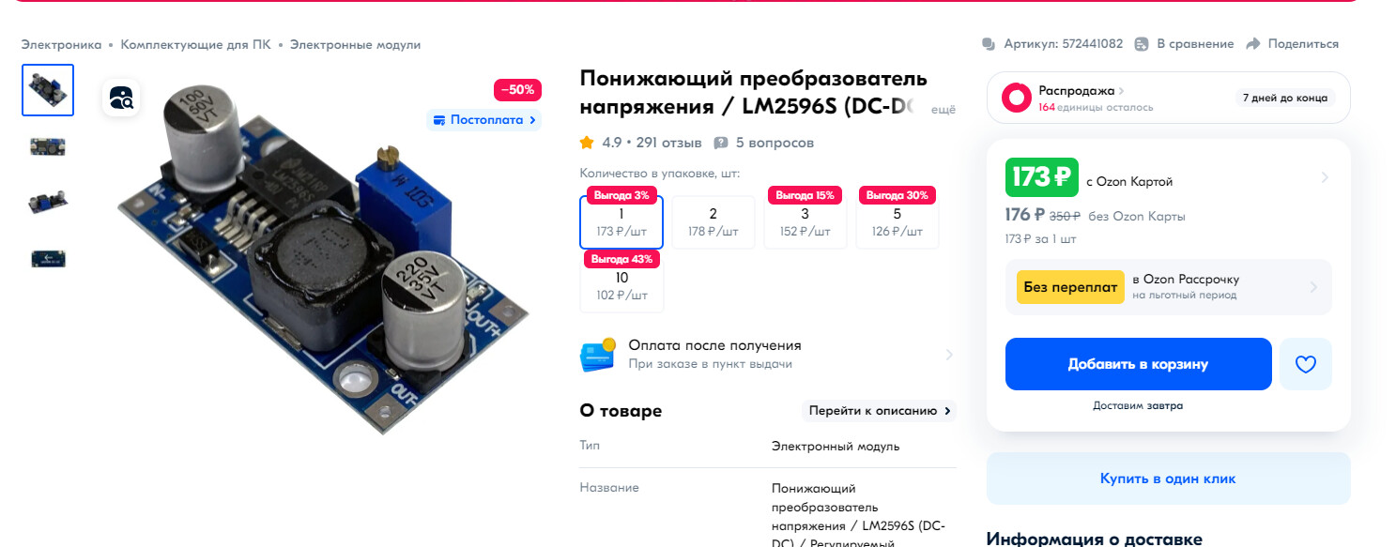Click Добавить в корзину button
This screenshot has width=1396, height=547.
(x=1138, y=364)
